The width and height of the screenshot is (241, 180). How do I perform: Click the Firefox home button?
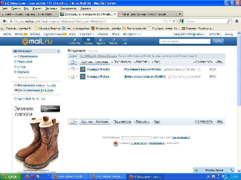point(237,21)
